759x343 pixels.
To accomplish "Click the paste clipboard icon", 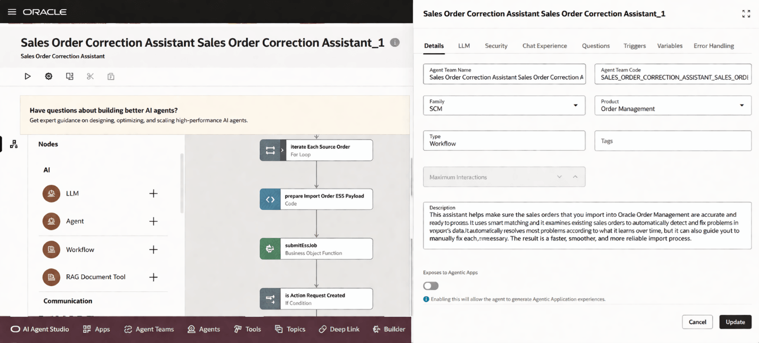I will (111, 76).
